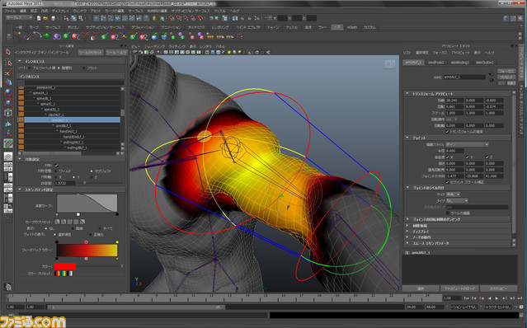Select the アルファベット順 sort radio button
This screenshot has width=527, height=328.
(x=30, y=68)
